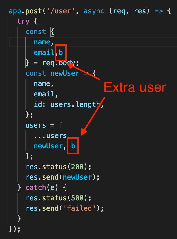Click the 500 status code

(78, 198)
